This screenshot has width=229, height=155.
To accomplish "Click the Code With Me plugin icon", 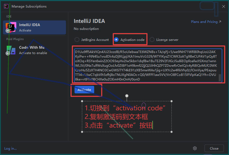I will pyautogui.click(x=11, y=50).
